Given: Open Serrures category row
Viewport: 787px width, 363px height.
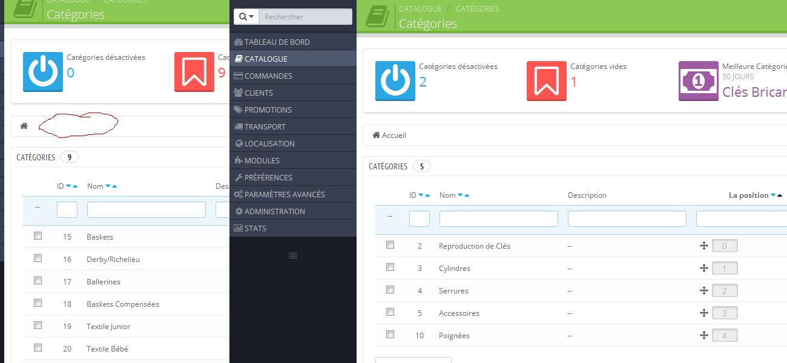Looking at the screenshot, I should (454, 291).
